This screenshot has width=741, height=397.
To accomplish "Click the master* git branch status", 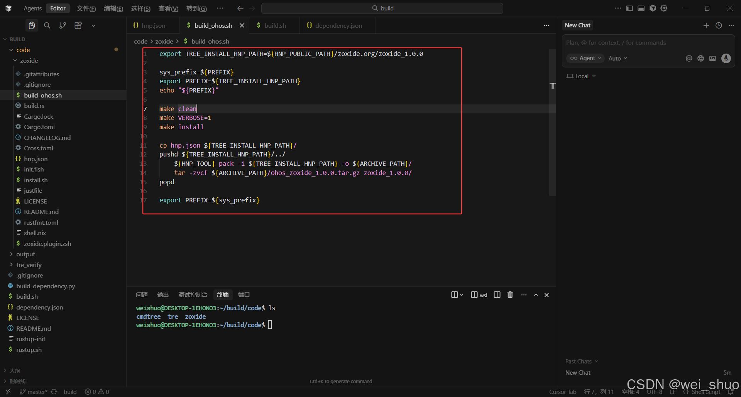I will pyautogui.click(x=34, y=392).
